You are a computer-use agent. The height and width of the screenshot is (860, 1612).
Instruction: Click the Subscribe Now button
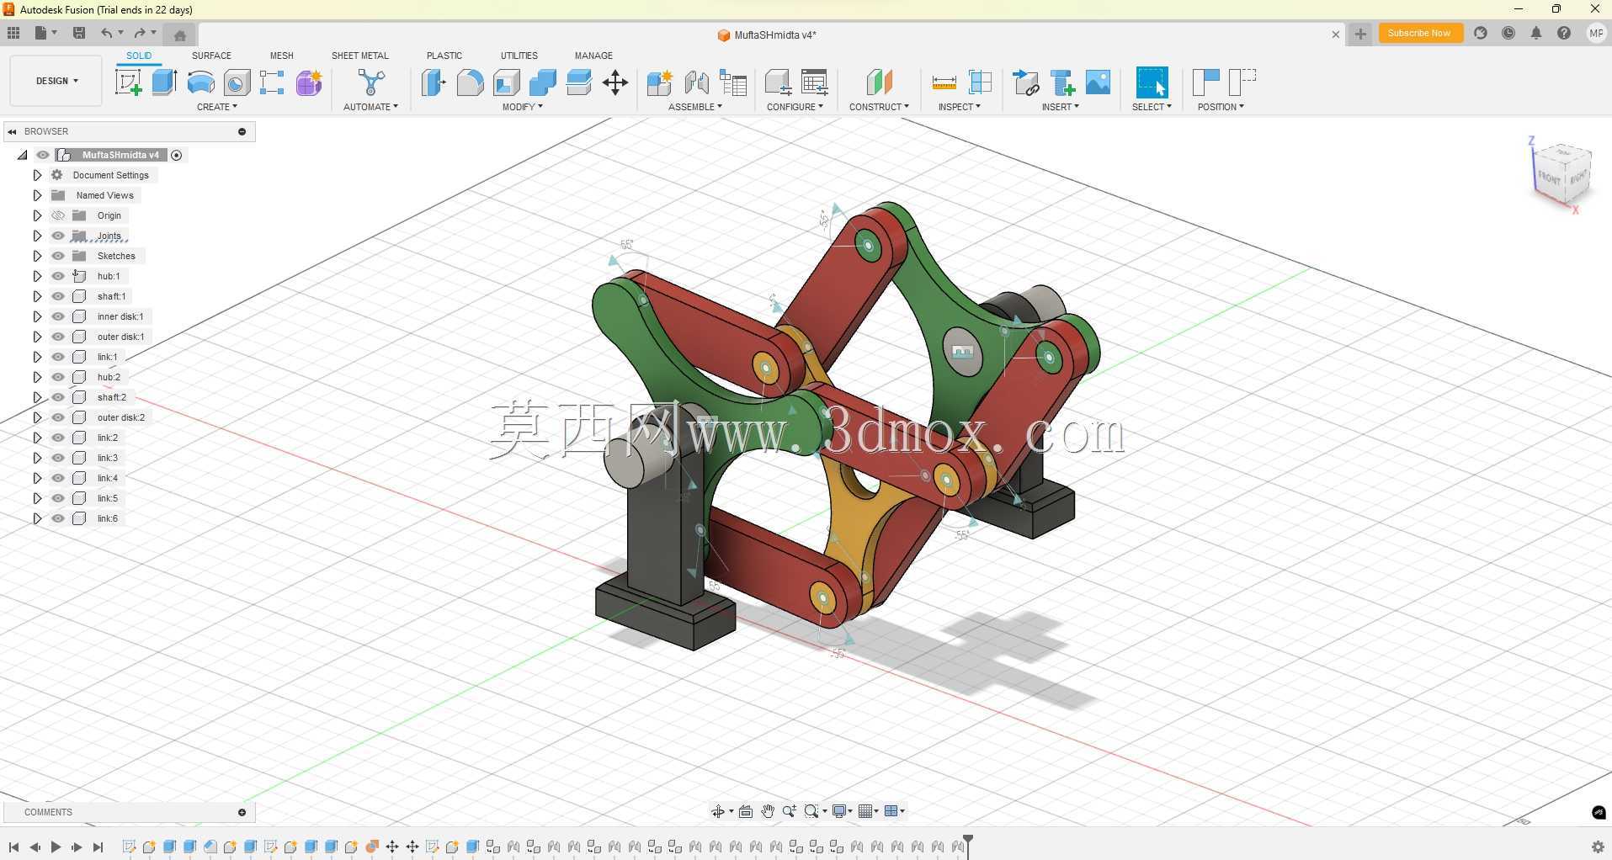point(1419,34)
